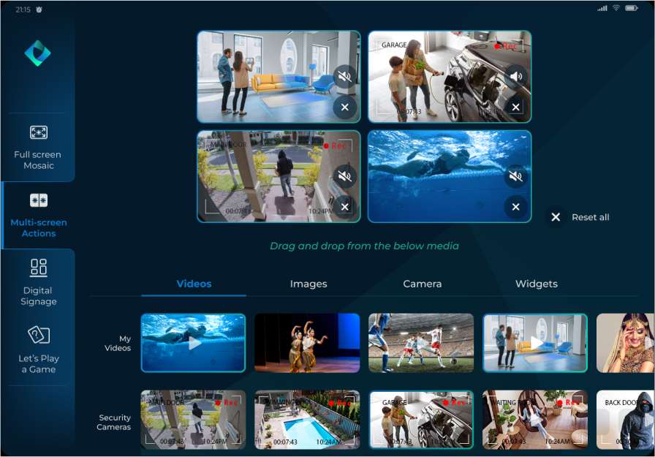
Task: Select the Waiting Room security camera thumbnail
Action: click(535, 420)
